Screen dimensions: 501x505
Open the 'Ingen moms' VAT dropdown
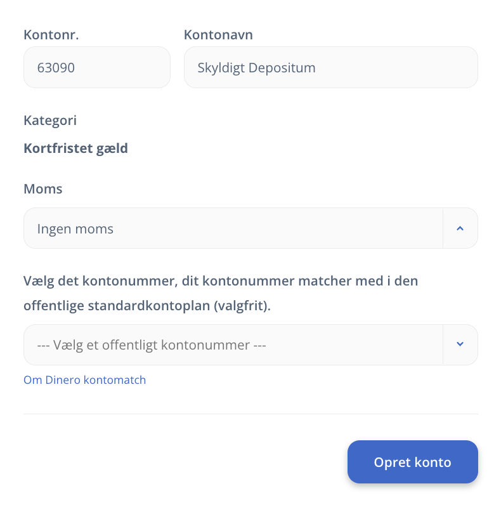(x=233, y=228)
